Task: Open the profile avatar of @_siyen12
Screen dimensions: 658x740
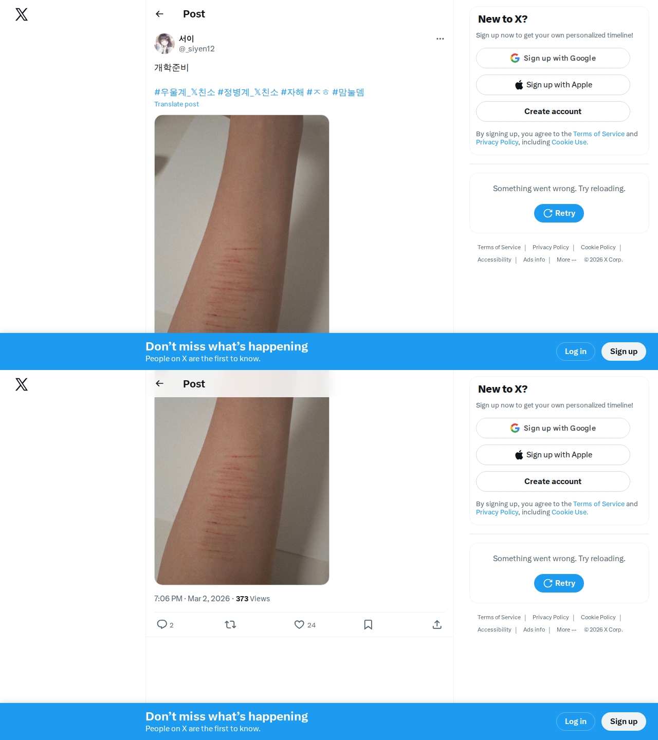Action: (164, 44)
